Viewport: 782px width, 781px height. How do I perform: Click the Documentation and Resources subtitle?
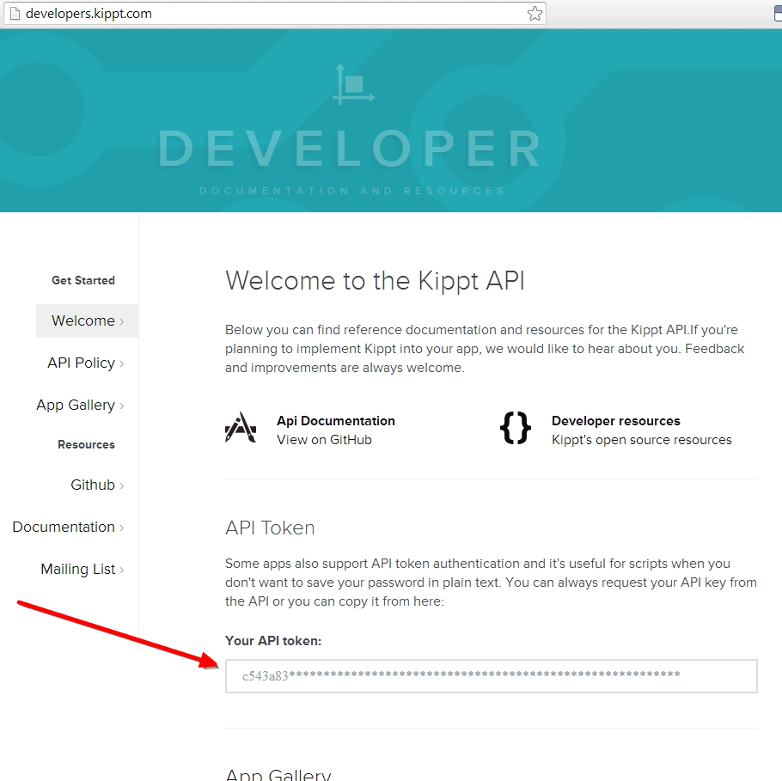(351, 191)
